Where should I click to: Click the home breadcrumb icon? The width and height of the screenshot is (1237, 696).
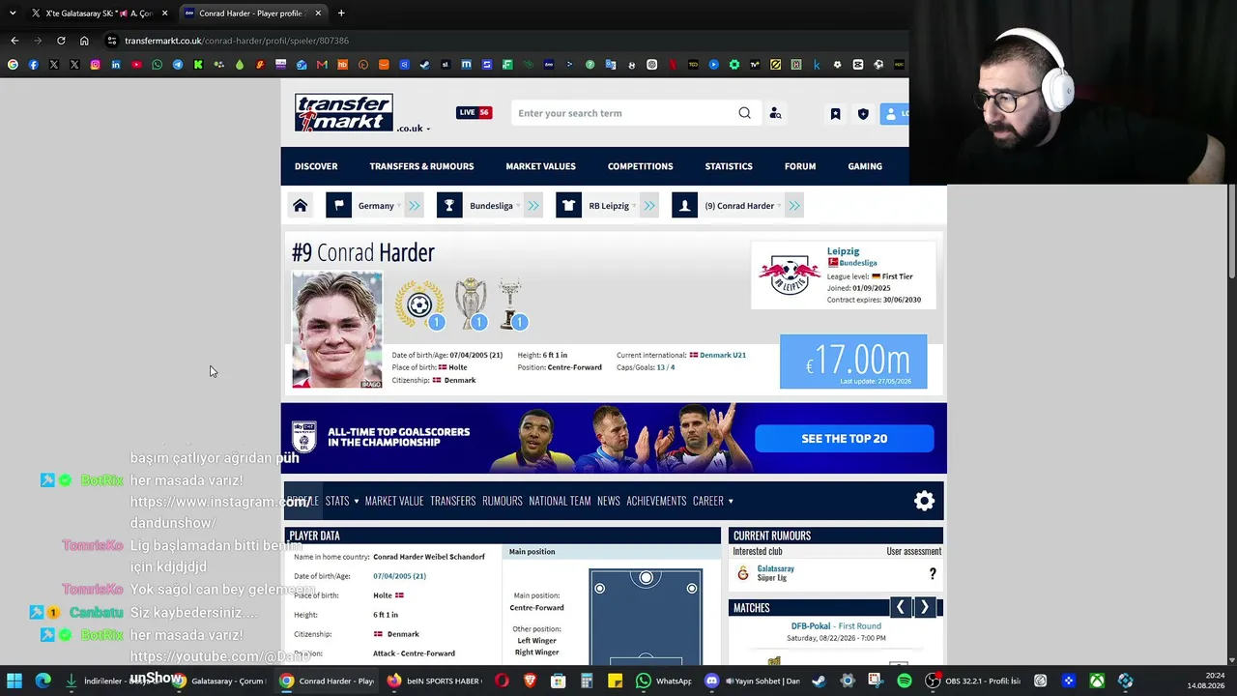(301, 206)
